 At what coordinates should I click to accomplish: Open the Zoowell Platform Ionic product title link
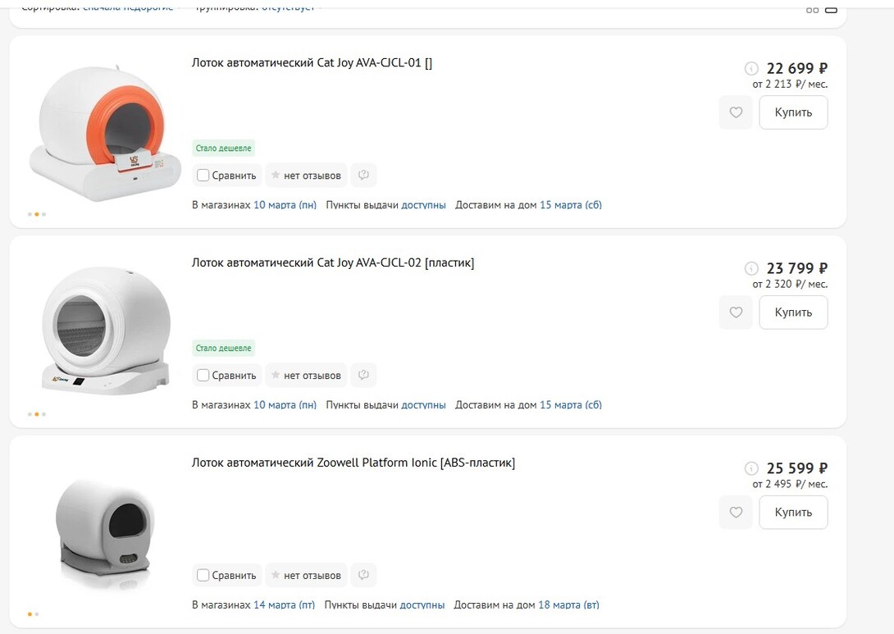pyautogui.click(x=353, y=463)
